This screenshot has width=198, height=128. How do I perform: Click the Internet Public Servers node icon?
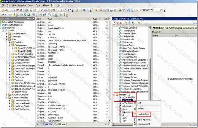coord(3,25)
